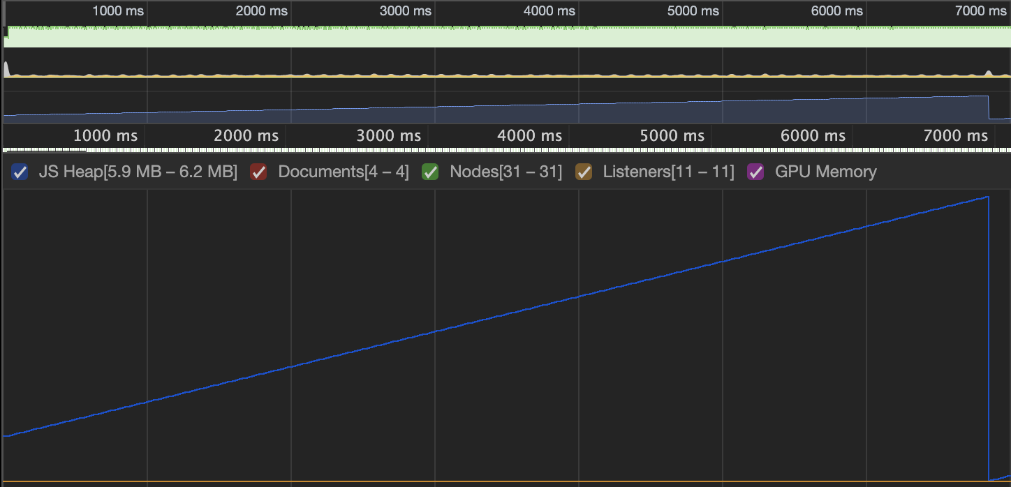Select the 6000 ms label on main ruler
1011x487 pixels.
point(813,136)
